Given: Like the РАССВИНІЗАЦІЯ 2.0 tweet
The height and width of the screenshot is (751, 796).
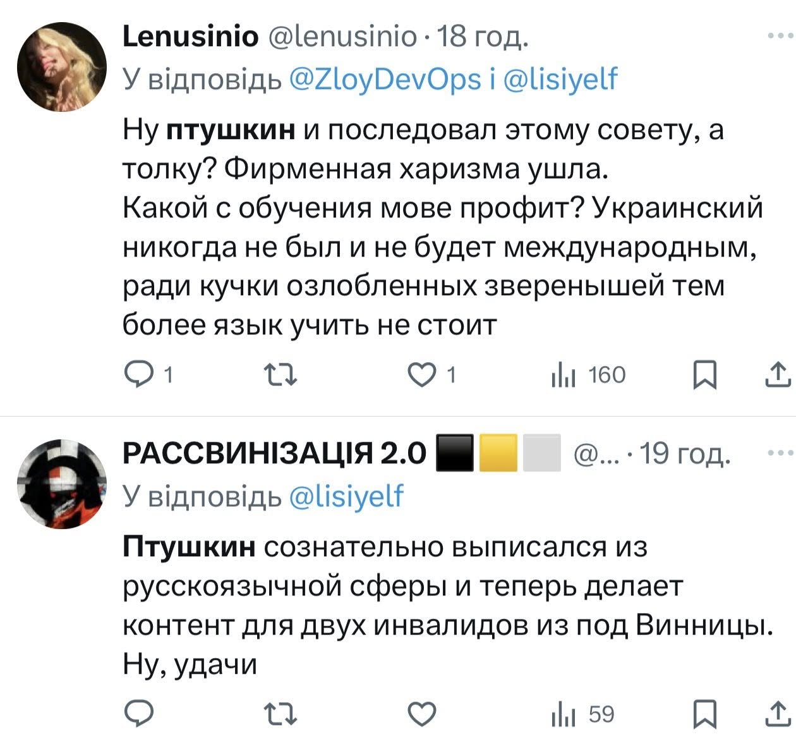Looking at the screenshot, I should (x=421, y=714).
